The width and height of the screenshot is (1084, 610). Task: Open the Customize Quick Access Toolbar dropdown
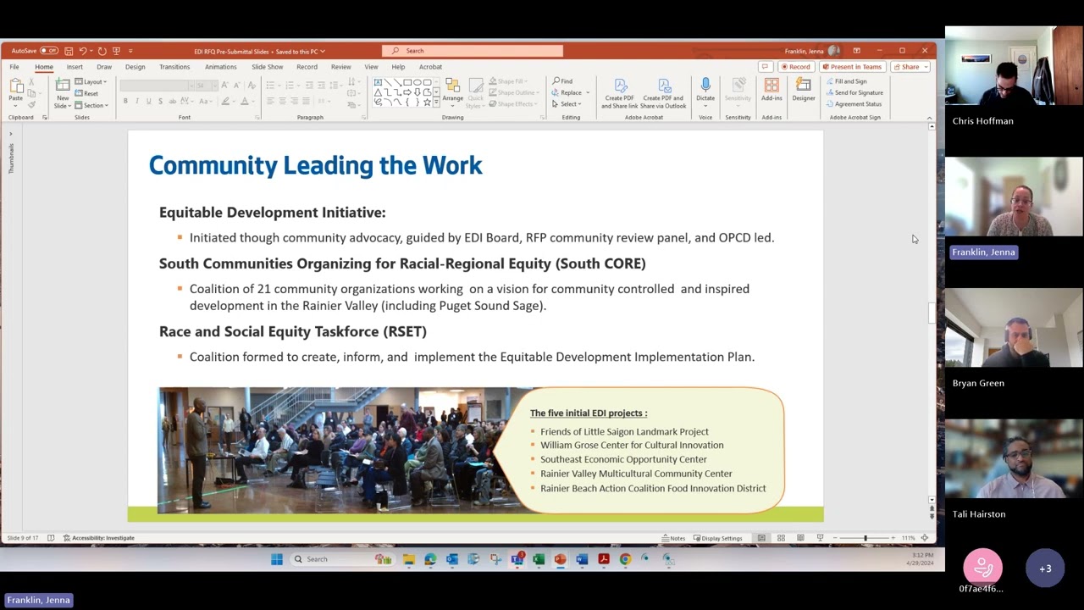point(130,51)
